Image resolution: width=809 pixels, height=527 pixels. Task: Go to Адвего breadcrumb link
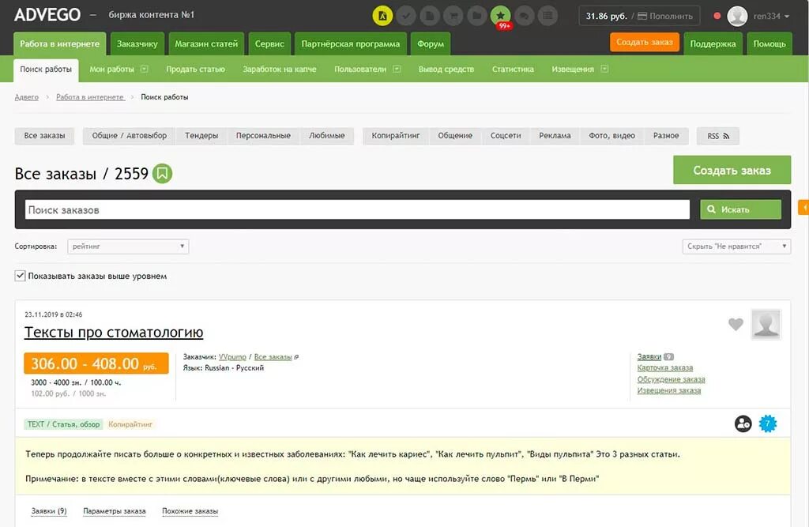pos(27,97)
